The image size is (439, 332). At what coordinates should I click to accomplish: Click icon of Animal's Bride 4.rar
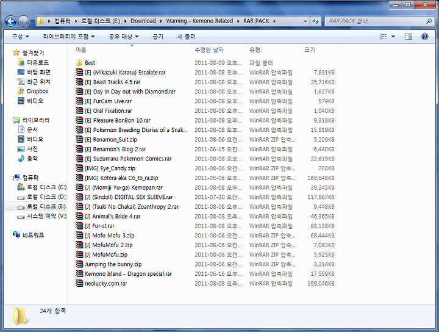tap(79, 216)
